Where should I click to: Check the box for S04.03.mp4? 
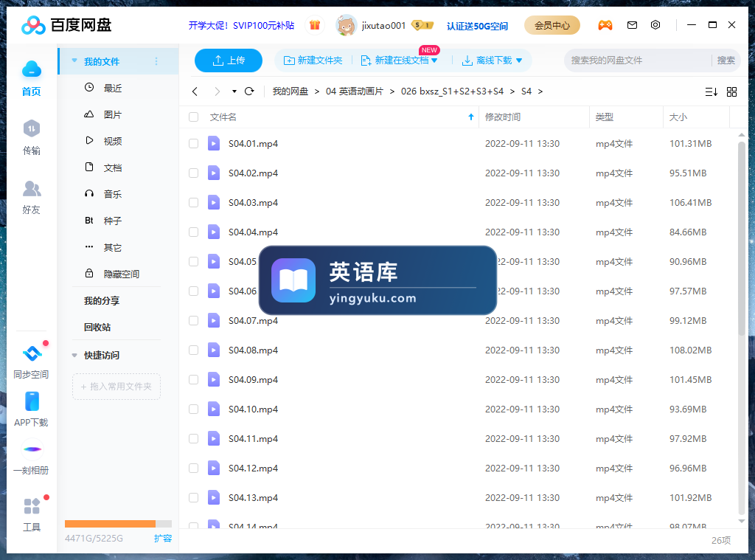[194, 202]
